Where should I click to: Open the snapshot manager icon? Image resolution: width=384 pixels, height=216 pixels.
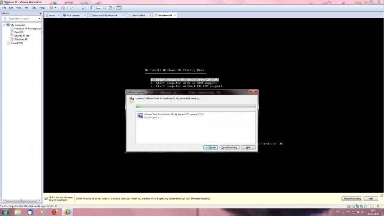coord(84,8)
